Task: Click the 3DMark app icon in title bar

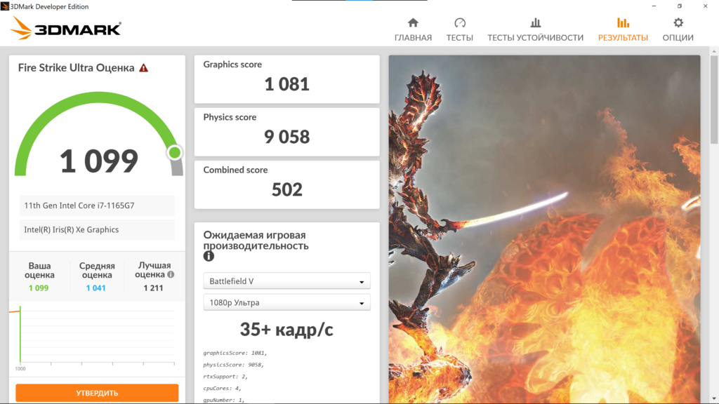Action: [5, 6]
